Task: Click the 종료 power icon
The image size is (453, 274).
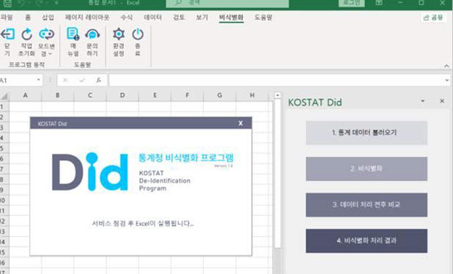Action: [x=138, y=34]
